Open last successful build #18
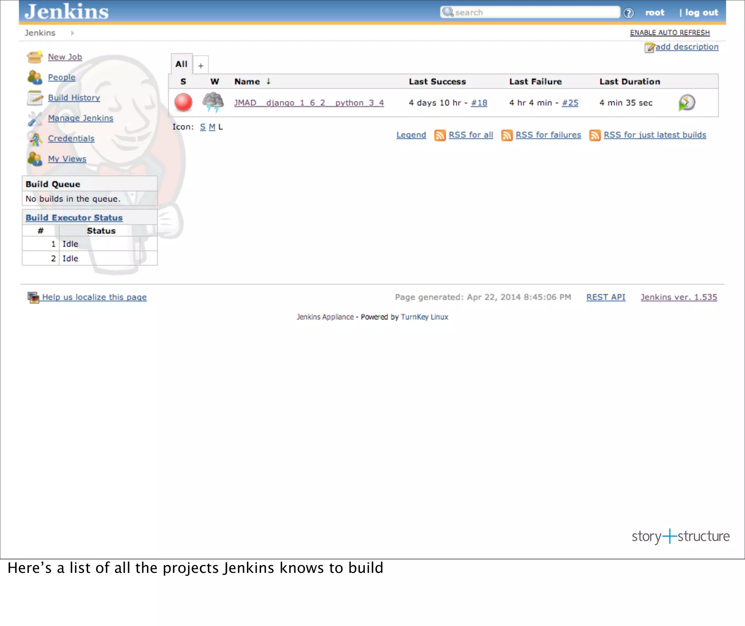Viewport: 745px width, 626px height. (x=479, y=103)
